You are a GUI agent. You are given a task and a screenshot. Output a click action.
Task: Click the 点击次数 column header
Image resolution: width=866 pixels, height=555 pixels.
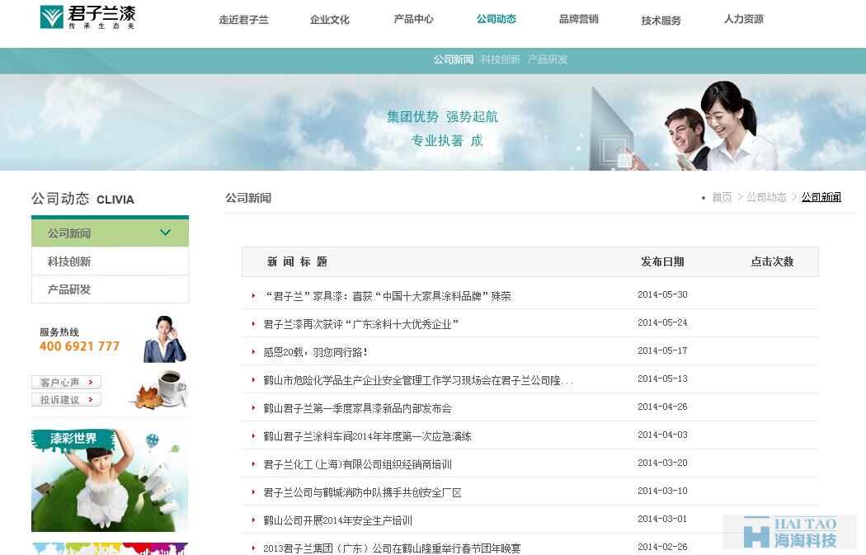click(x=772, y=261)
